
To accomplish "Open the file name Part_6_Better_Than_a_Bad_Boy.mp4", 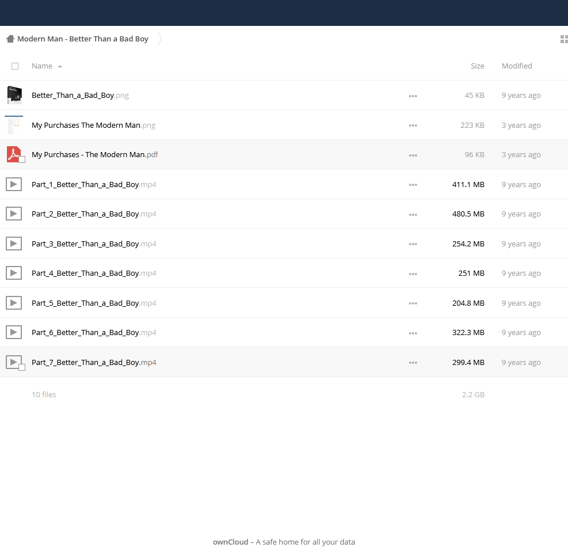I will pyautogui.click(x=94, y=333).
